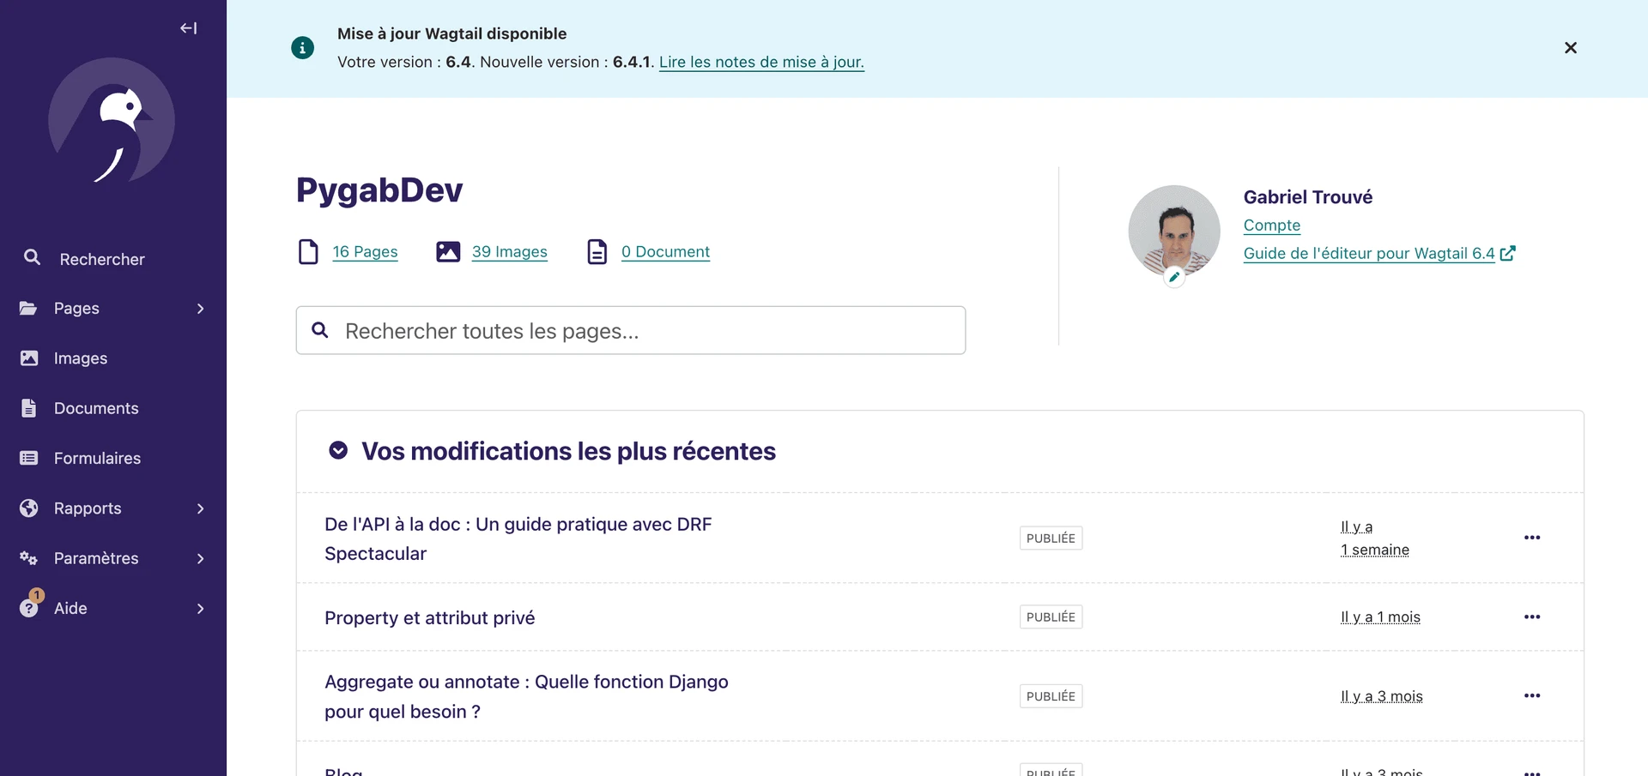Click the Wagtail bird logo
1648x776 pixels.
pos(112,121)
